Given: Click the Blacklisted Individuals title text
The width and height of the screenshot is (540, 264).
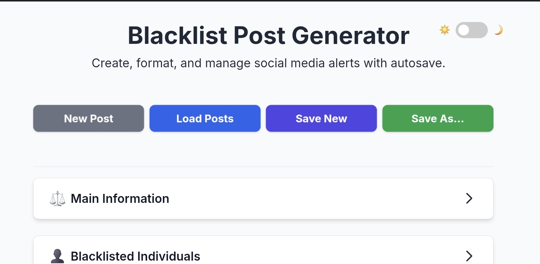Looking at the screenshot, I should pyautogui.click(x=135, y=256).
